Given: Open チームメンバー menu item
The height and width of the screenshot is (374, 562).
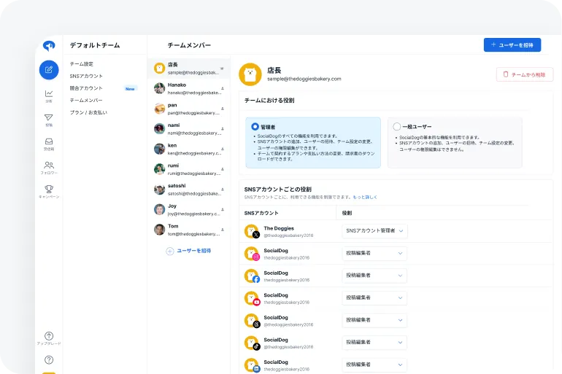Looking at the screenshot, I should click(86, 100).
